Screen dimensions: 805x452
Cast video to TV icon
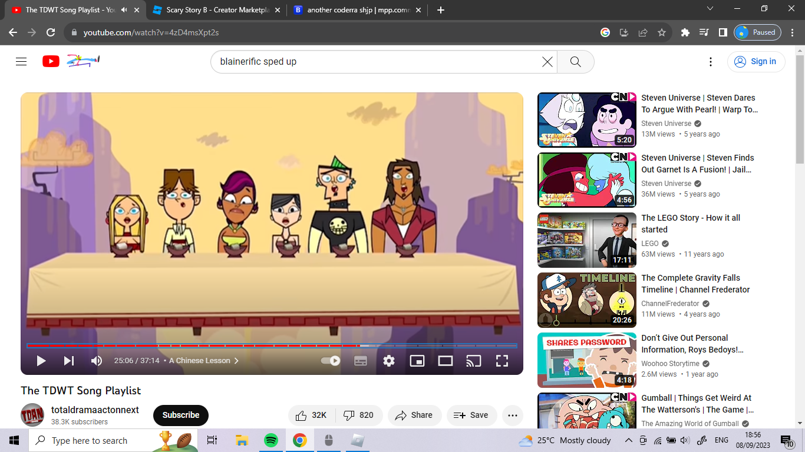[x=474, y=361]
